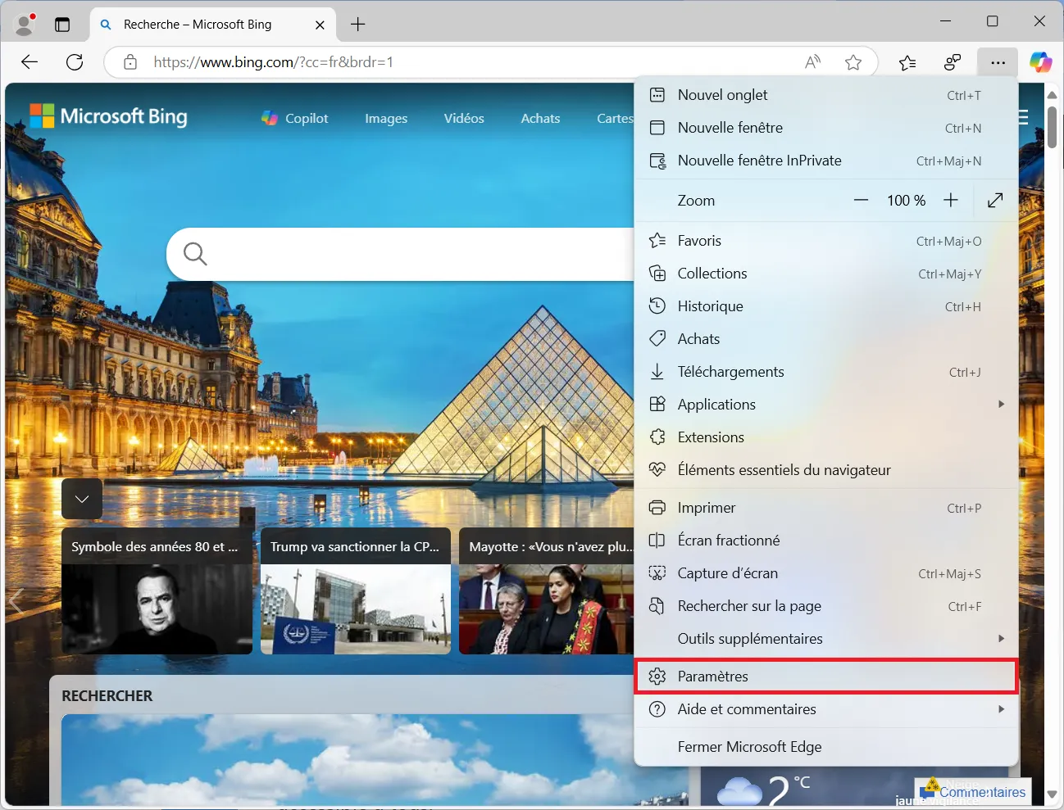
Task: Refresh the page with reload icon
Action: 75,62
